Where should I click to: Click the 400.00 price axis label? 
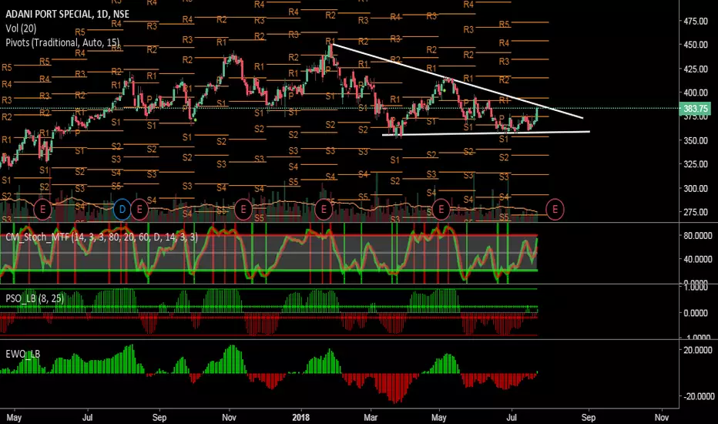click(x=696, y=93)
